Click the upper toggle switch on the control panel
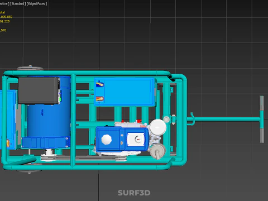Image resolution: width=268 pixels, height=201 pixels. pos(100,84)
